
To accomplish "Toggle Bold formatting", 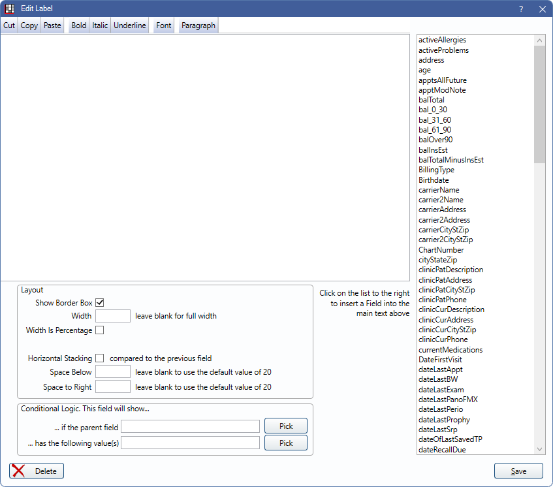I will [x=79, y=25].
